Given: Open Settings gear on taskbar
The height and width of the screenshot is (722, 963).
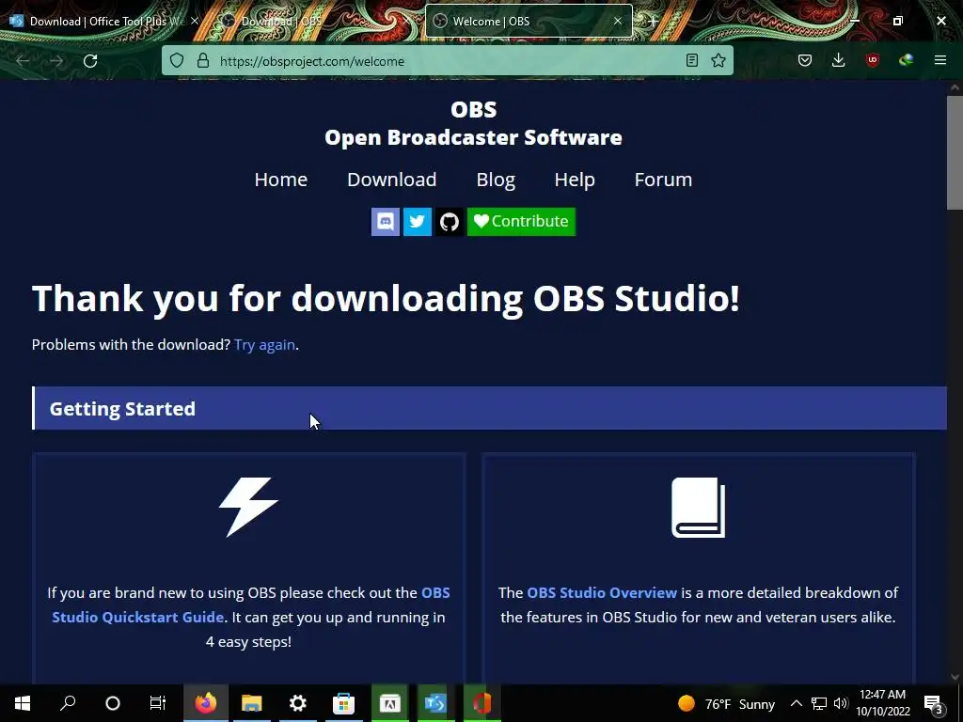Looking at the screenshot, I should click(x=298, y=703).
